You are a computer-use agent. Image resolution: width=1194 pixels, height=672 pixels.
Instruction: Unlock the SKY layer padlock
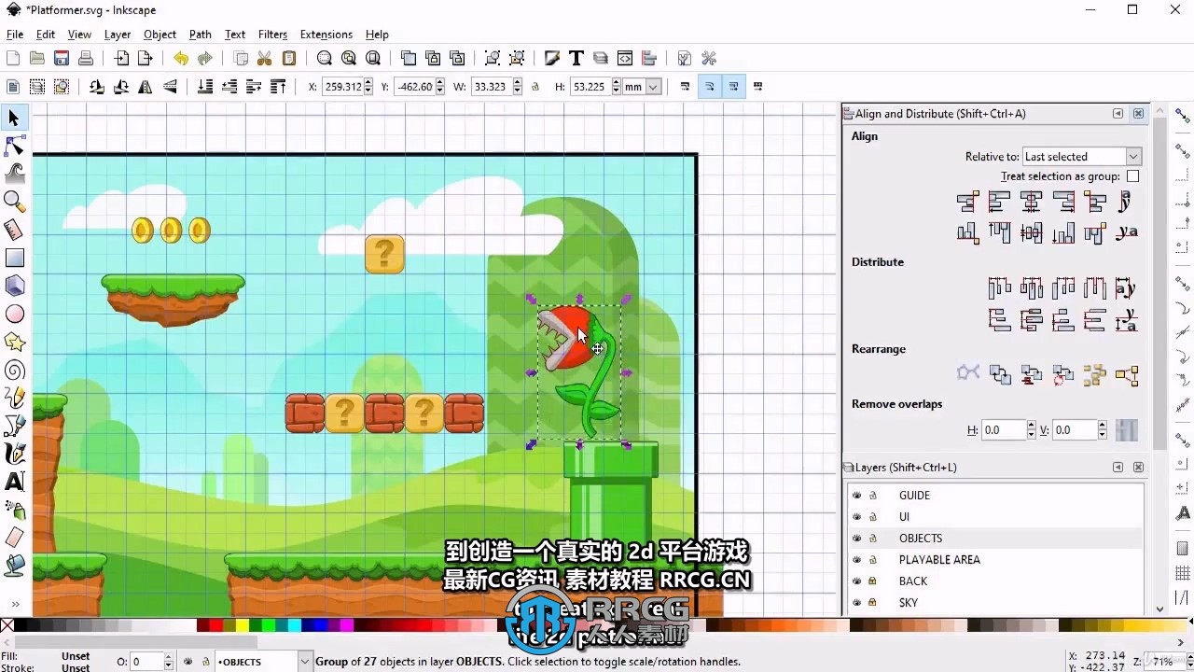873,603
